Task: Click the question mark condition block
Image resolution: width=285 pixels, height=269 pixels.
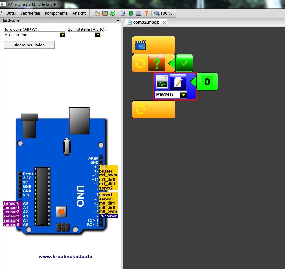Action: [156, 63]
